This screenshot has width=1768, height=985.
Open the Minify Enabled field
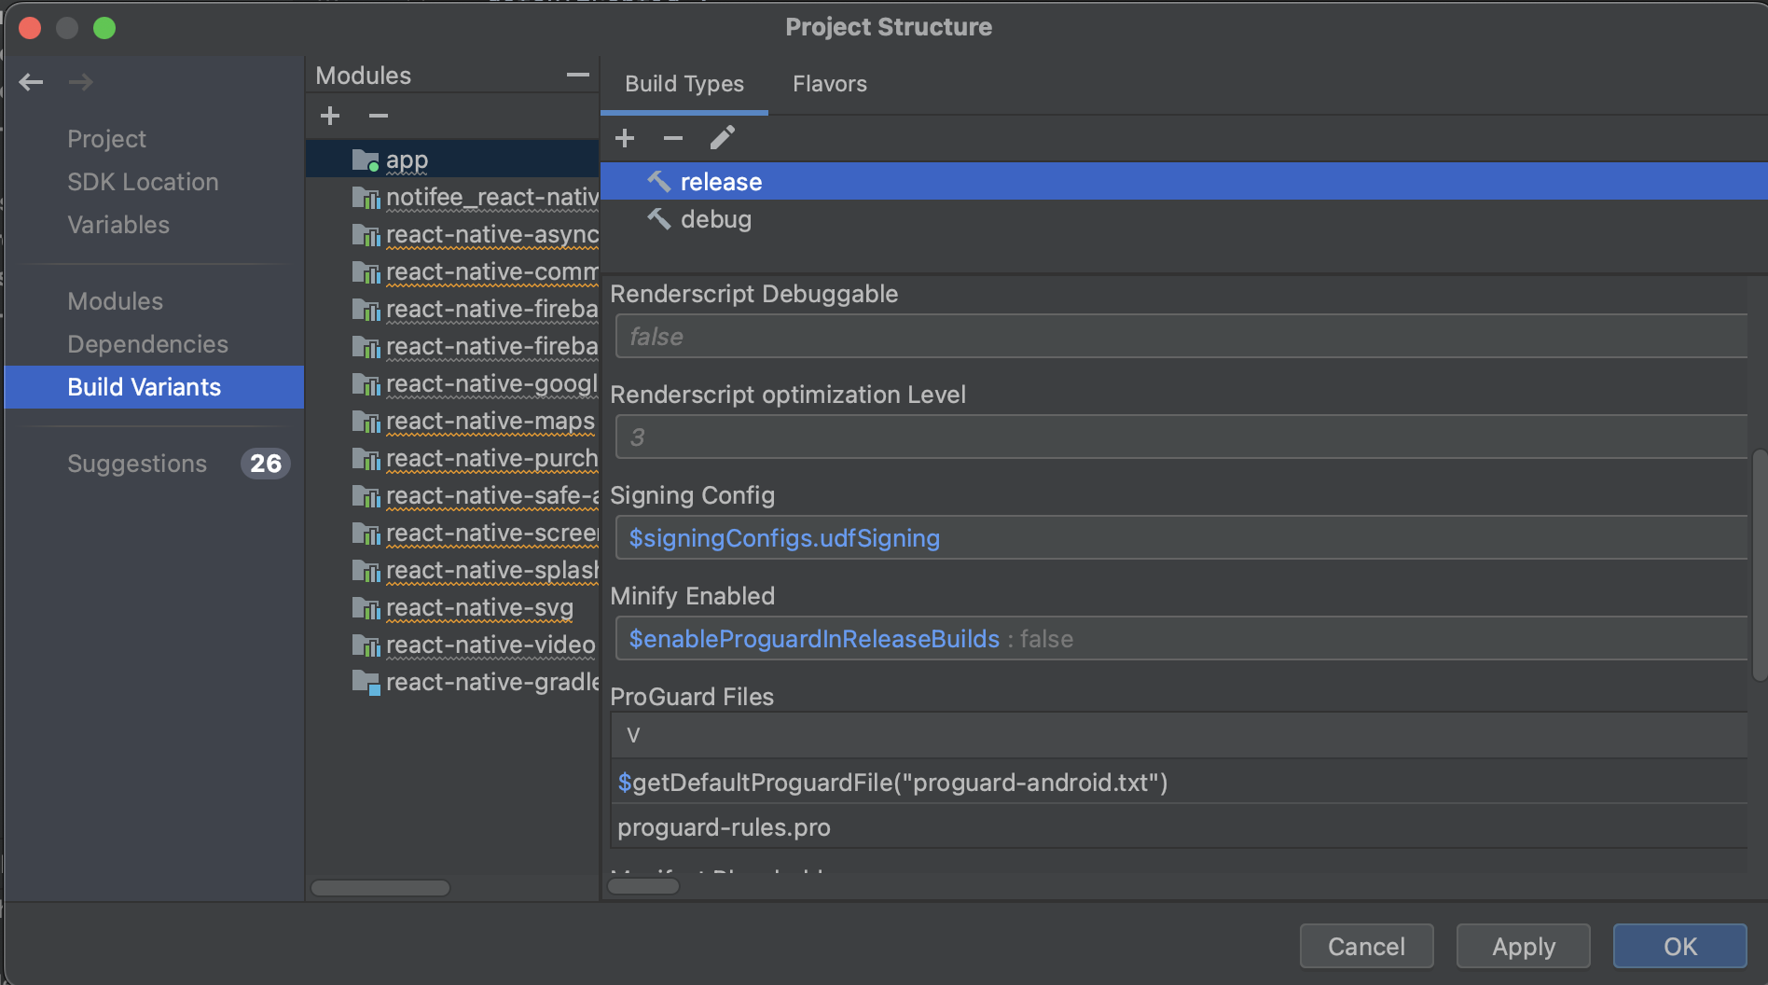click(x=1181, y=639)
